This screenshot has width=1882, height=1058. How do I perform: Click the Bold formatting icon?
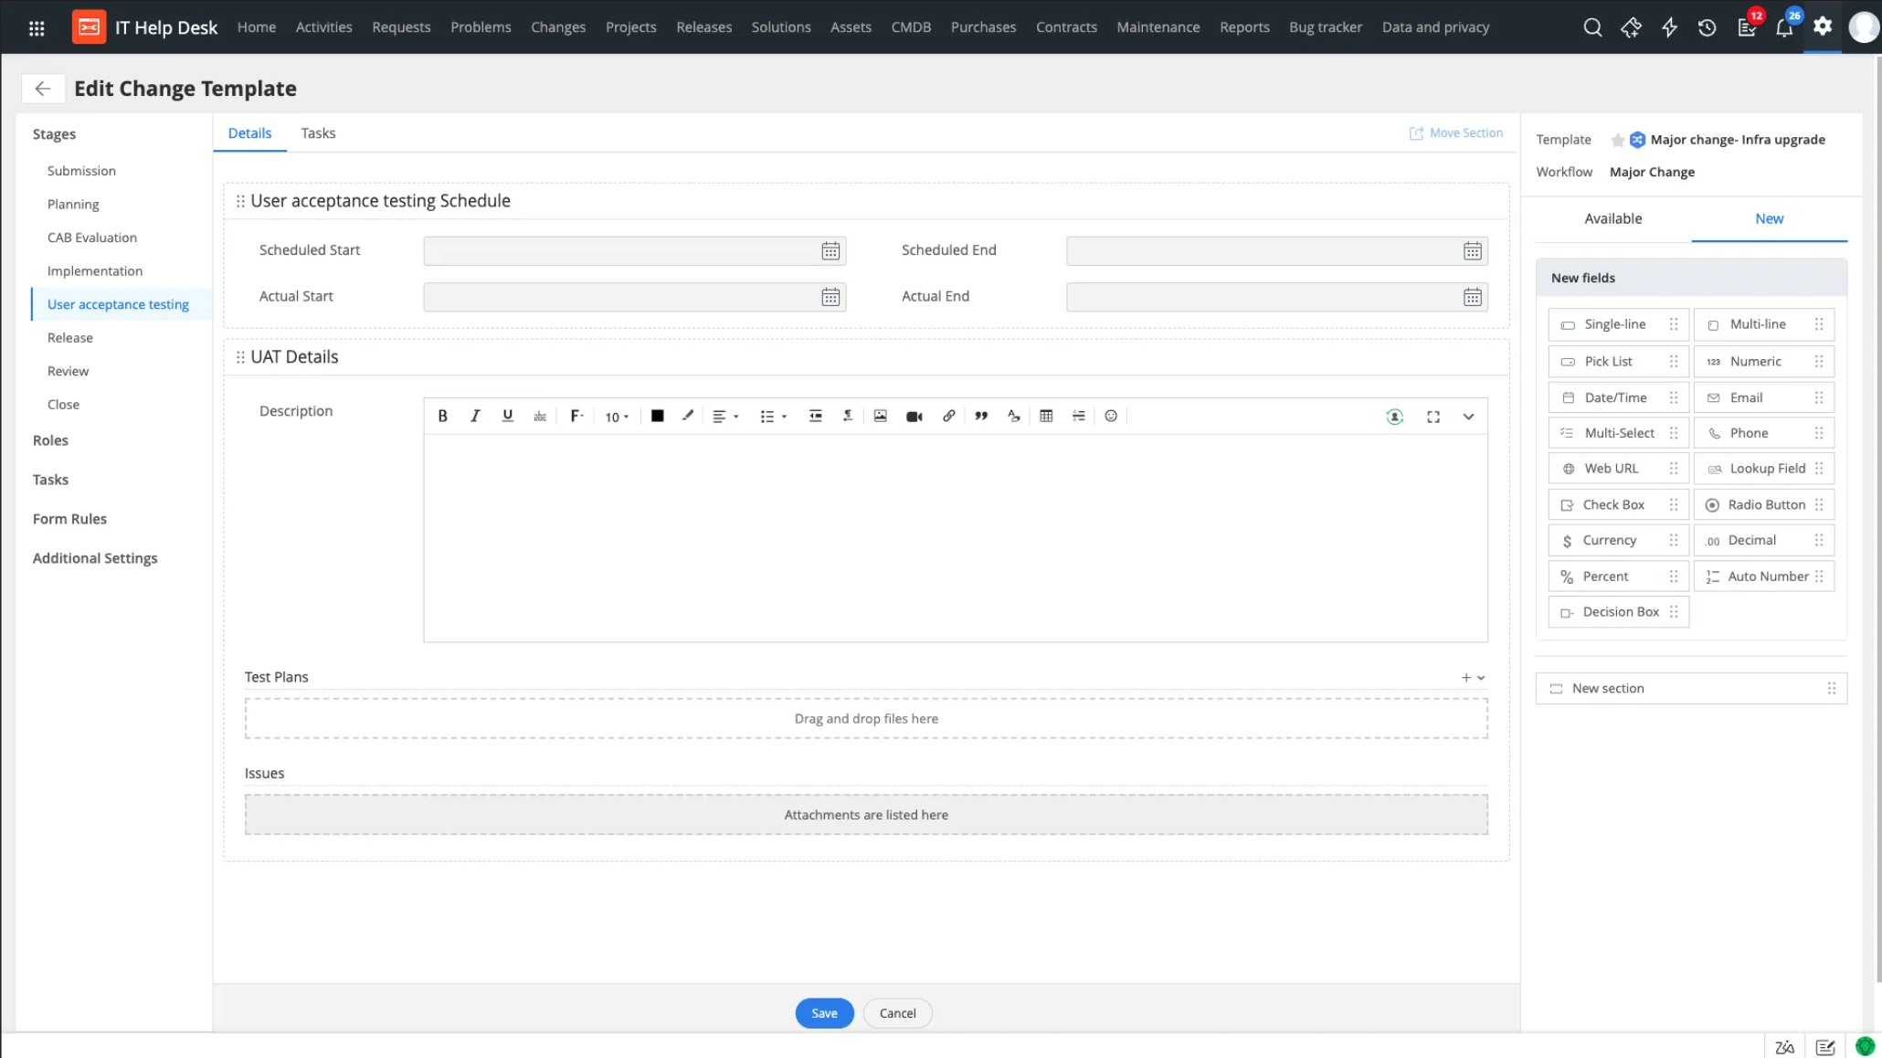coord(442,417)
